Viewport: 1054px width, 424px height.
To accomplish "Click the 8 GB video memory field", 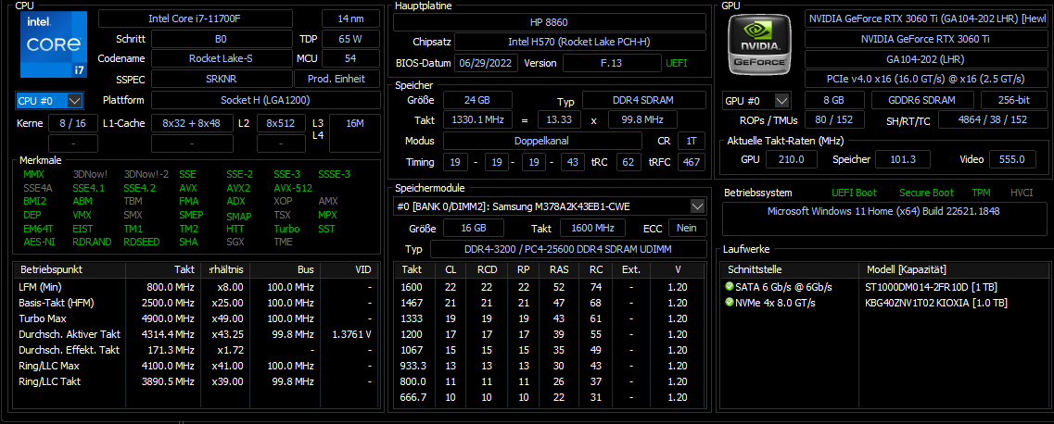I will click(x=834, y=101).
